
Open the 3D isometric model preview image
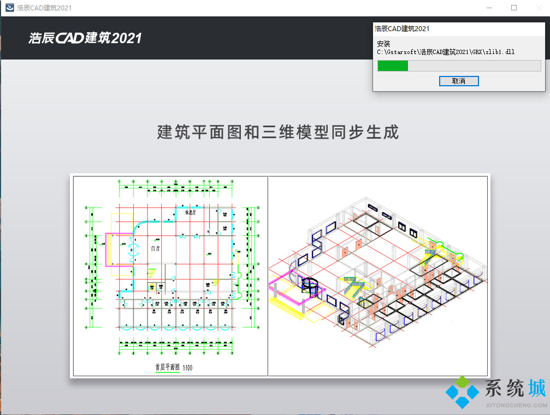[378, 276]
